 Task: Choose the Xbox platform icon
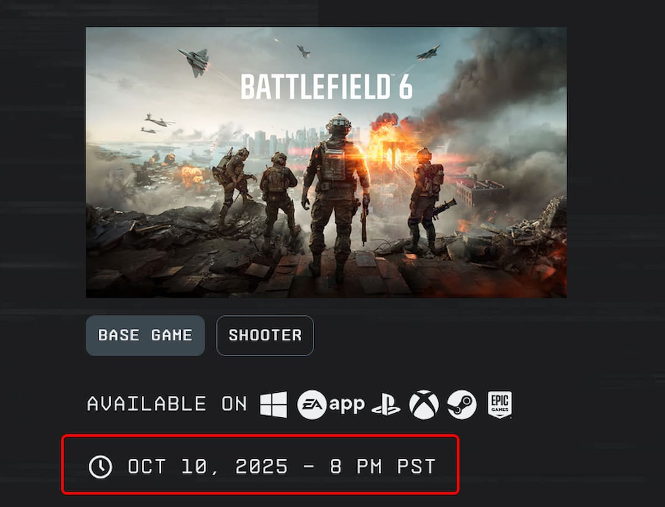(424, 404)
